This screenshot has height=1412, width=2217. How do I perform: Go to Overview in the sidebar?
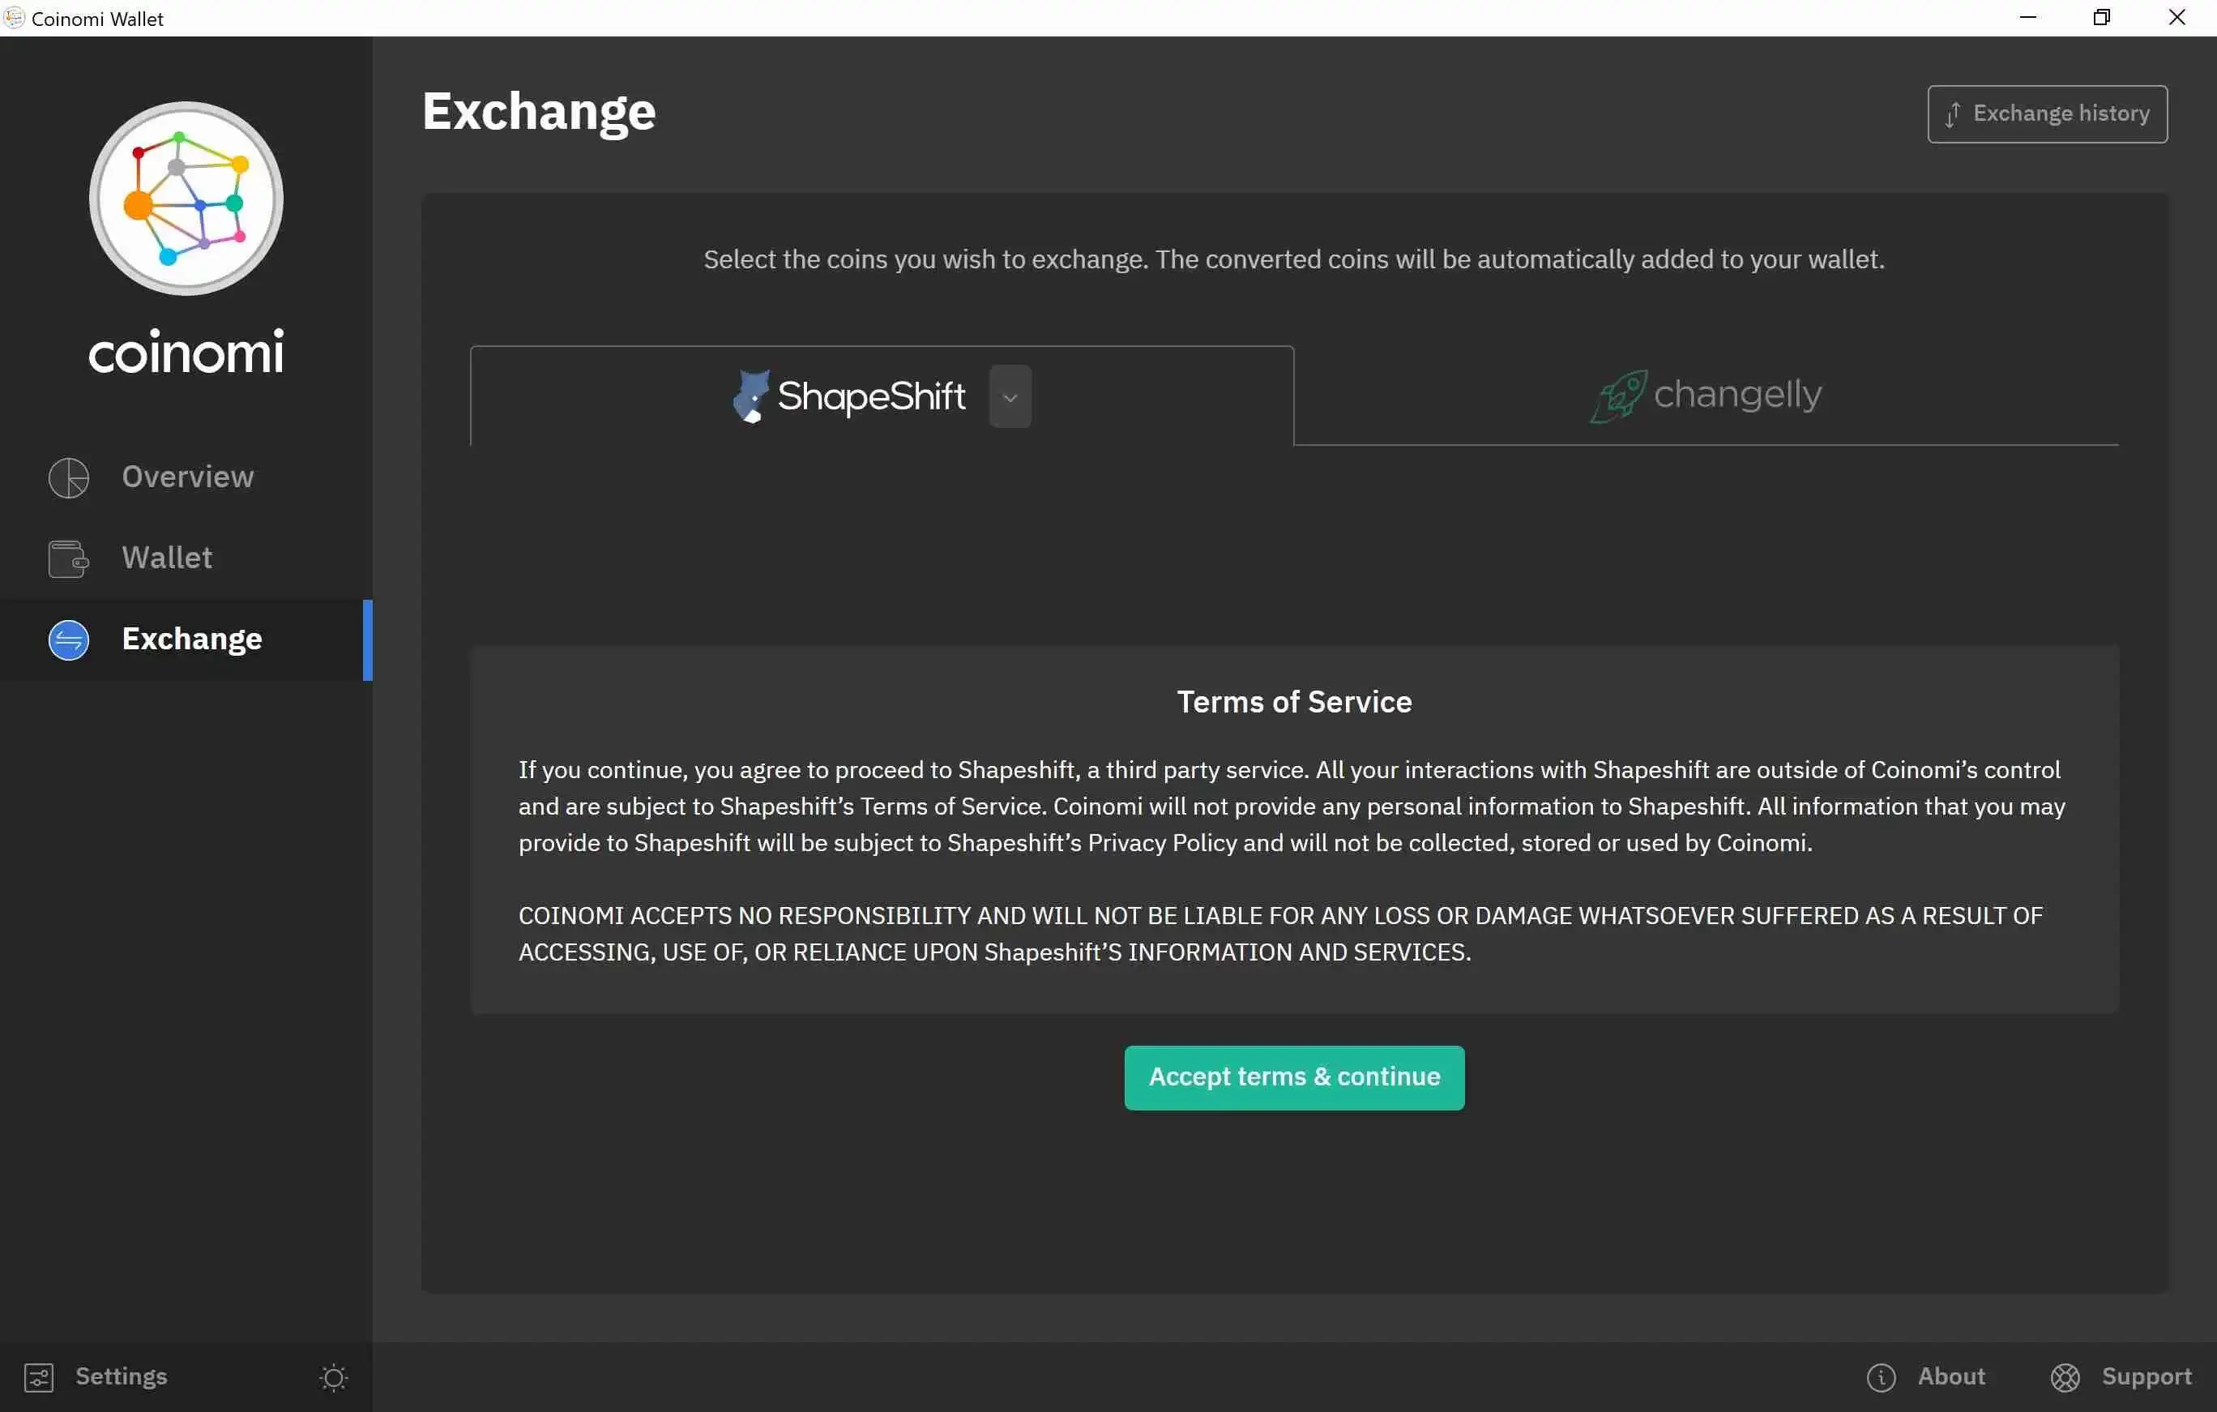click(186, 477)
